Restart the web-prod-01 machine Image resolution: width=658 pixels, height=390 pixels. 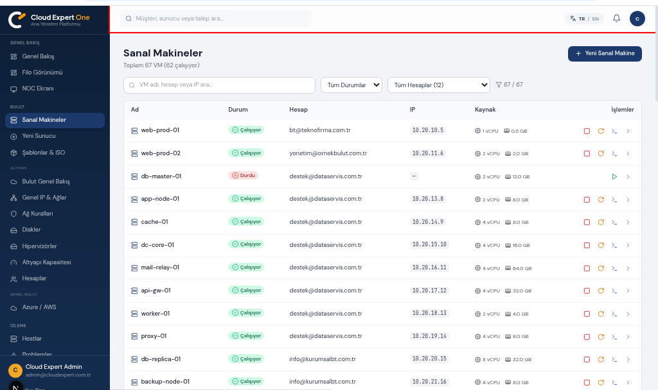tap(601, 131)
